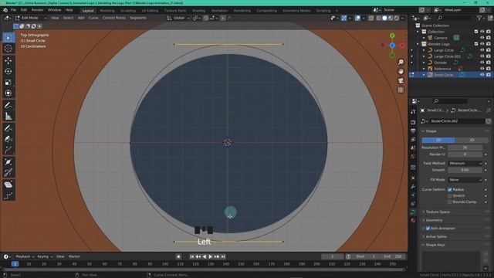This screenshot has height=278, width=494.
Task: Expand the Active Spline panel
Action: pyautogui.click(x=435, y=236)
